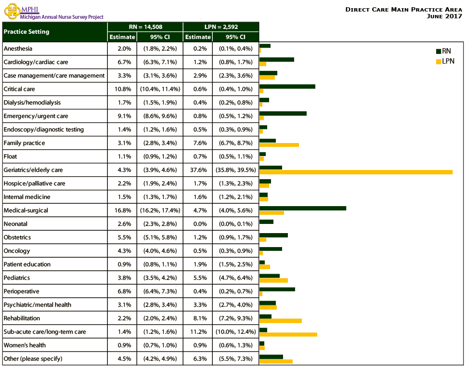Click the green Medical-surgical RN bar
466x366 pixels.
tap(302, 208)
